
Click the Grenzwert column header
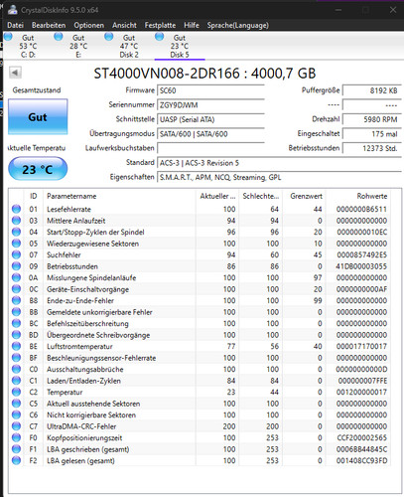(x=304, y=196)
